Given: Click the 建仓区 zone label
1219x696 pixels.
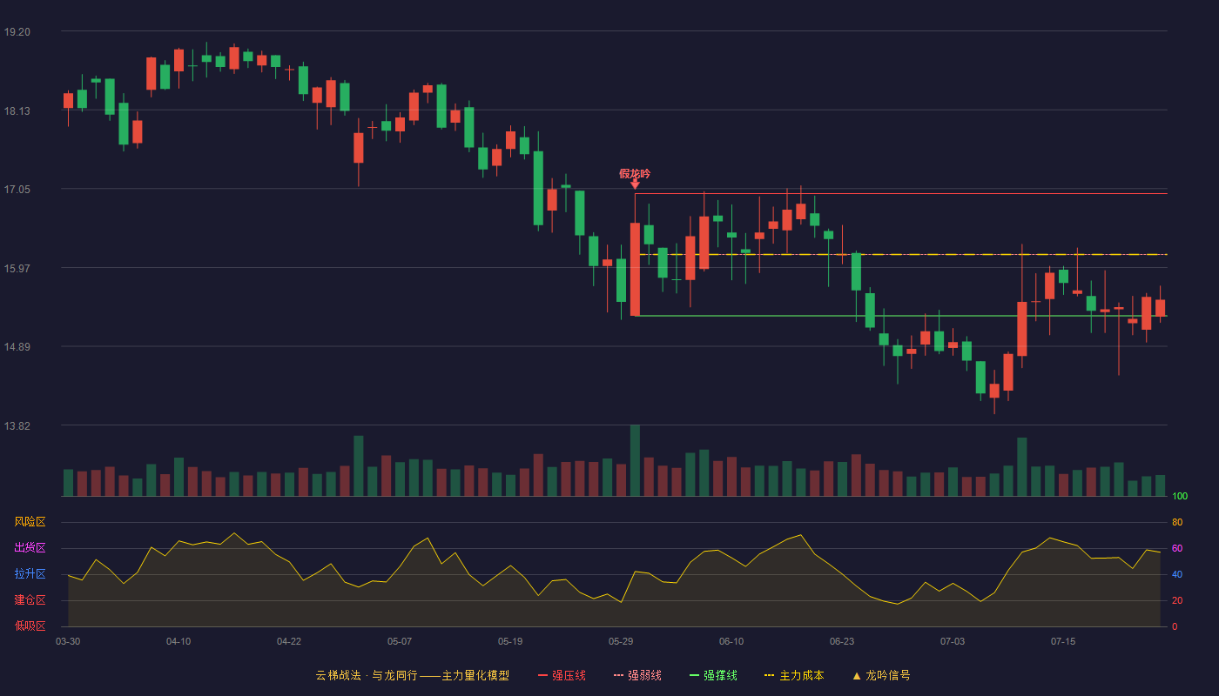Looking at the screenshot, I should 30,600.
